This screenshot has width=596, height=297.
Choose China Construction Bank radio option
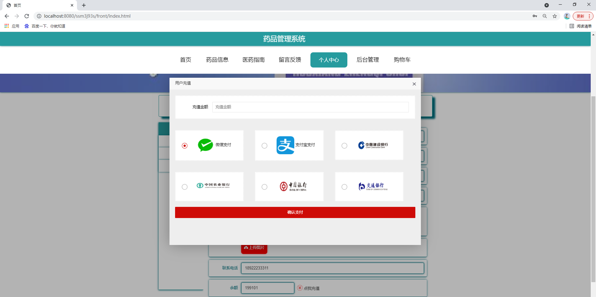click(345, 146)
